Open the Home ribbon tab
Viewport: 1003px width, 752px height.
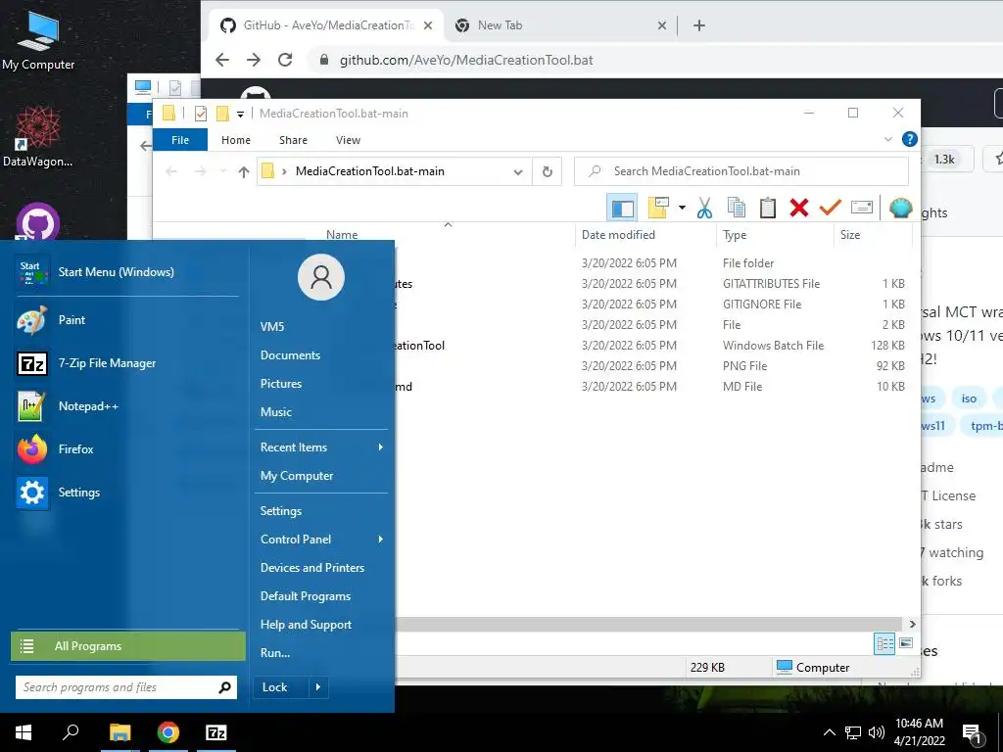[236, 140]
